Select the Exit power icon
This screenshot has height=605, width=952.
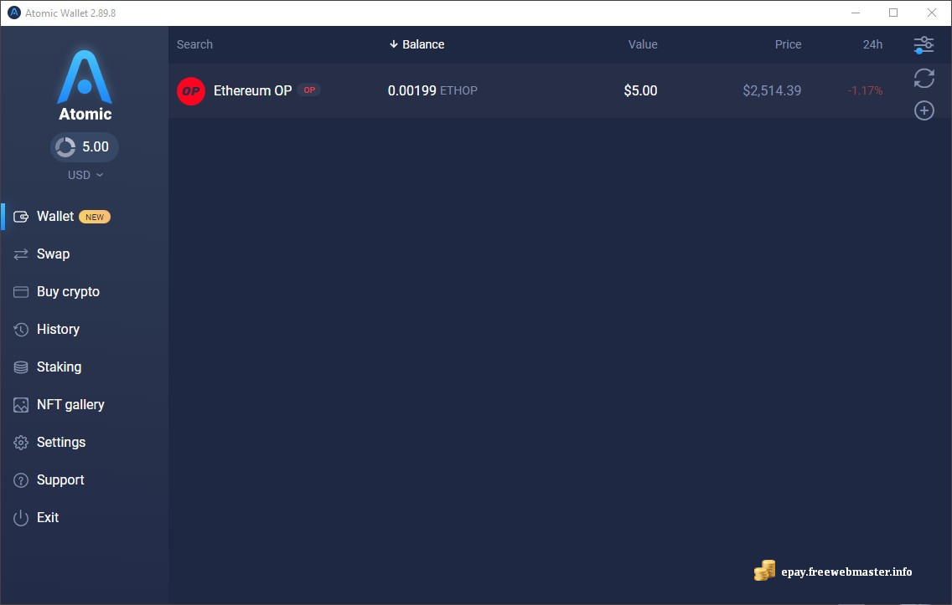21,518
